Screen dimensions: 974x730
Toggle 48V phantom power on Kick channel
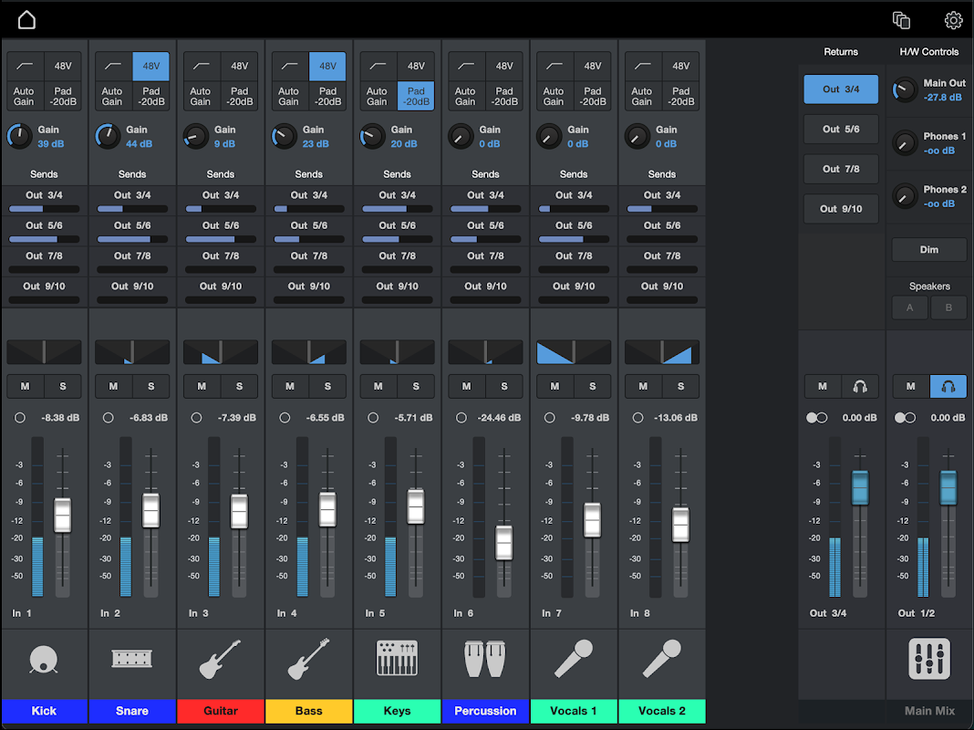(63, 67)
